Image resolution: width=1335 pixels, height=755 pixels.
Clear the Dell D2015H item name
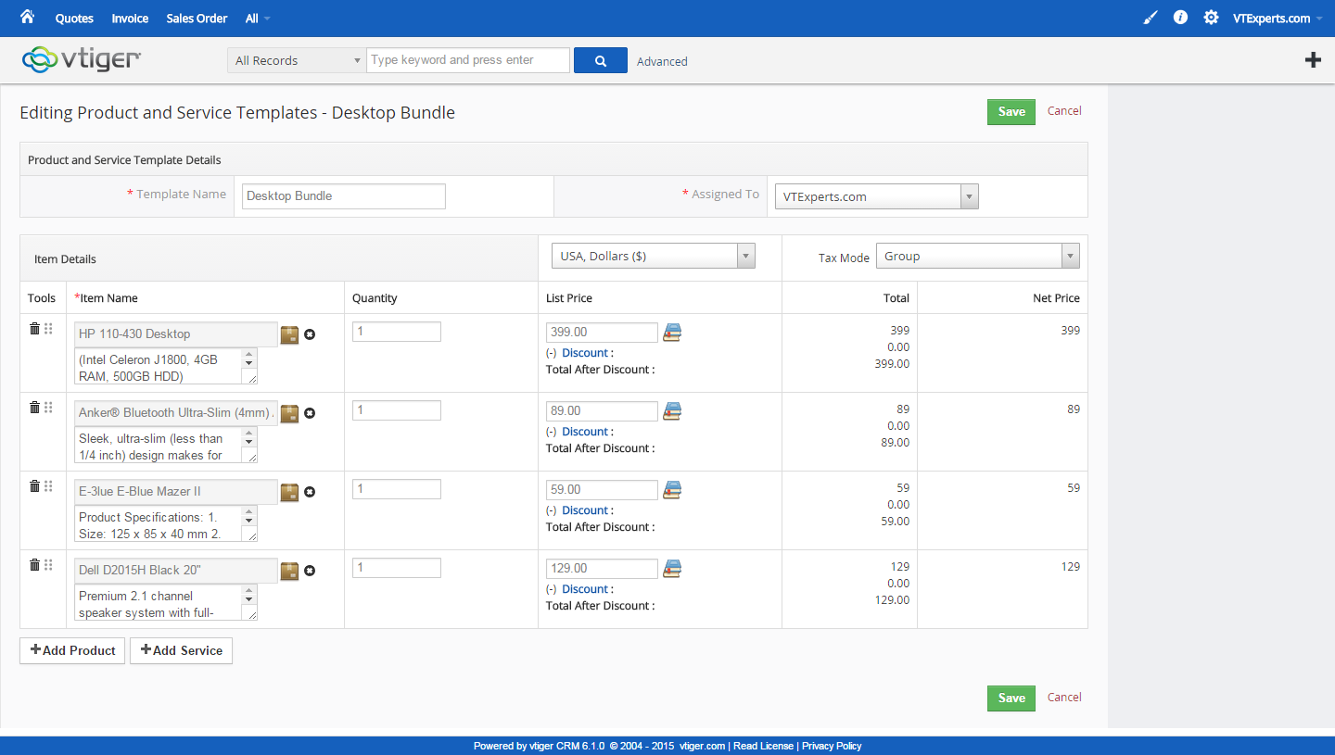tap(310, 571)
